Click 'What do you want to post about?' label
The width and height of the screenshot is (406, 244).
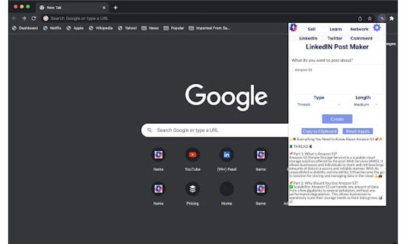[x=322, y=60]
